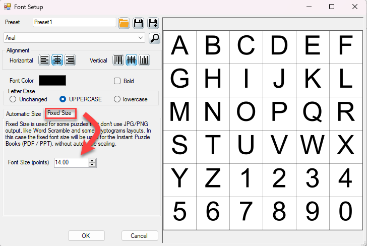The width and height of the screenshot is (367, 246).
Task: Click the font search magnifier icon
Action: (x=154, y=38)
